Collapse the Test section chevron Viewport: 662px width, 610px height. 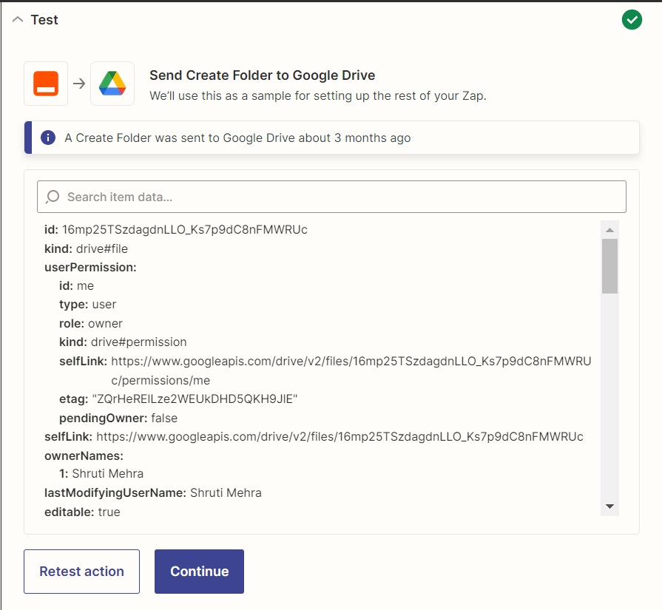click(x=18, y=19)
